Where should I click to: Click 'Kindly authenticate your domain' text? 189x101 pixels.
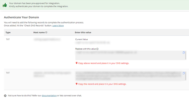tap(39, 6)
